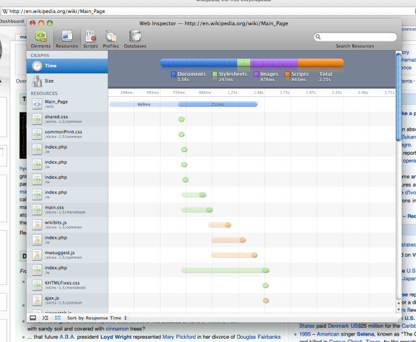Viewport: 416px width, 342px height.
Task: Click the mwsuggest.js timeline bar
Action: pyautogui.click(x=234, y=256)
